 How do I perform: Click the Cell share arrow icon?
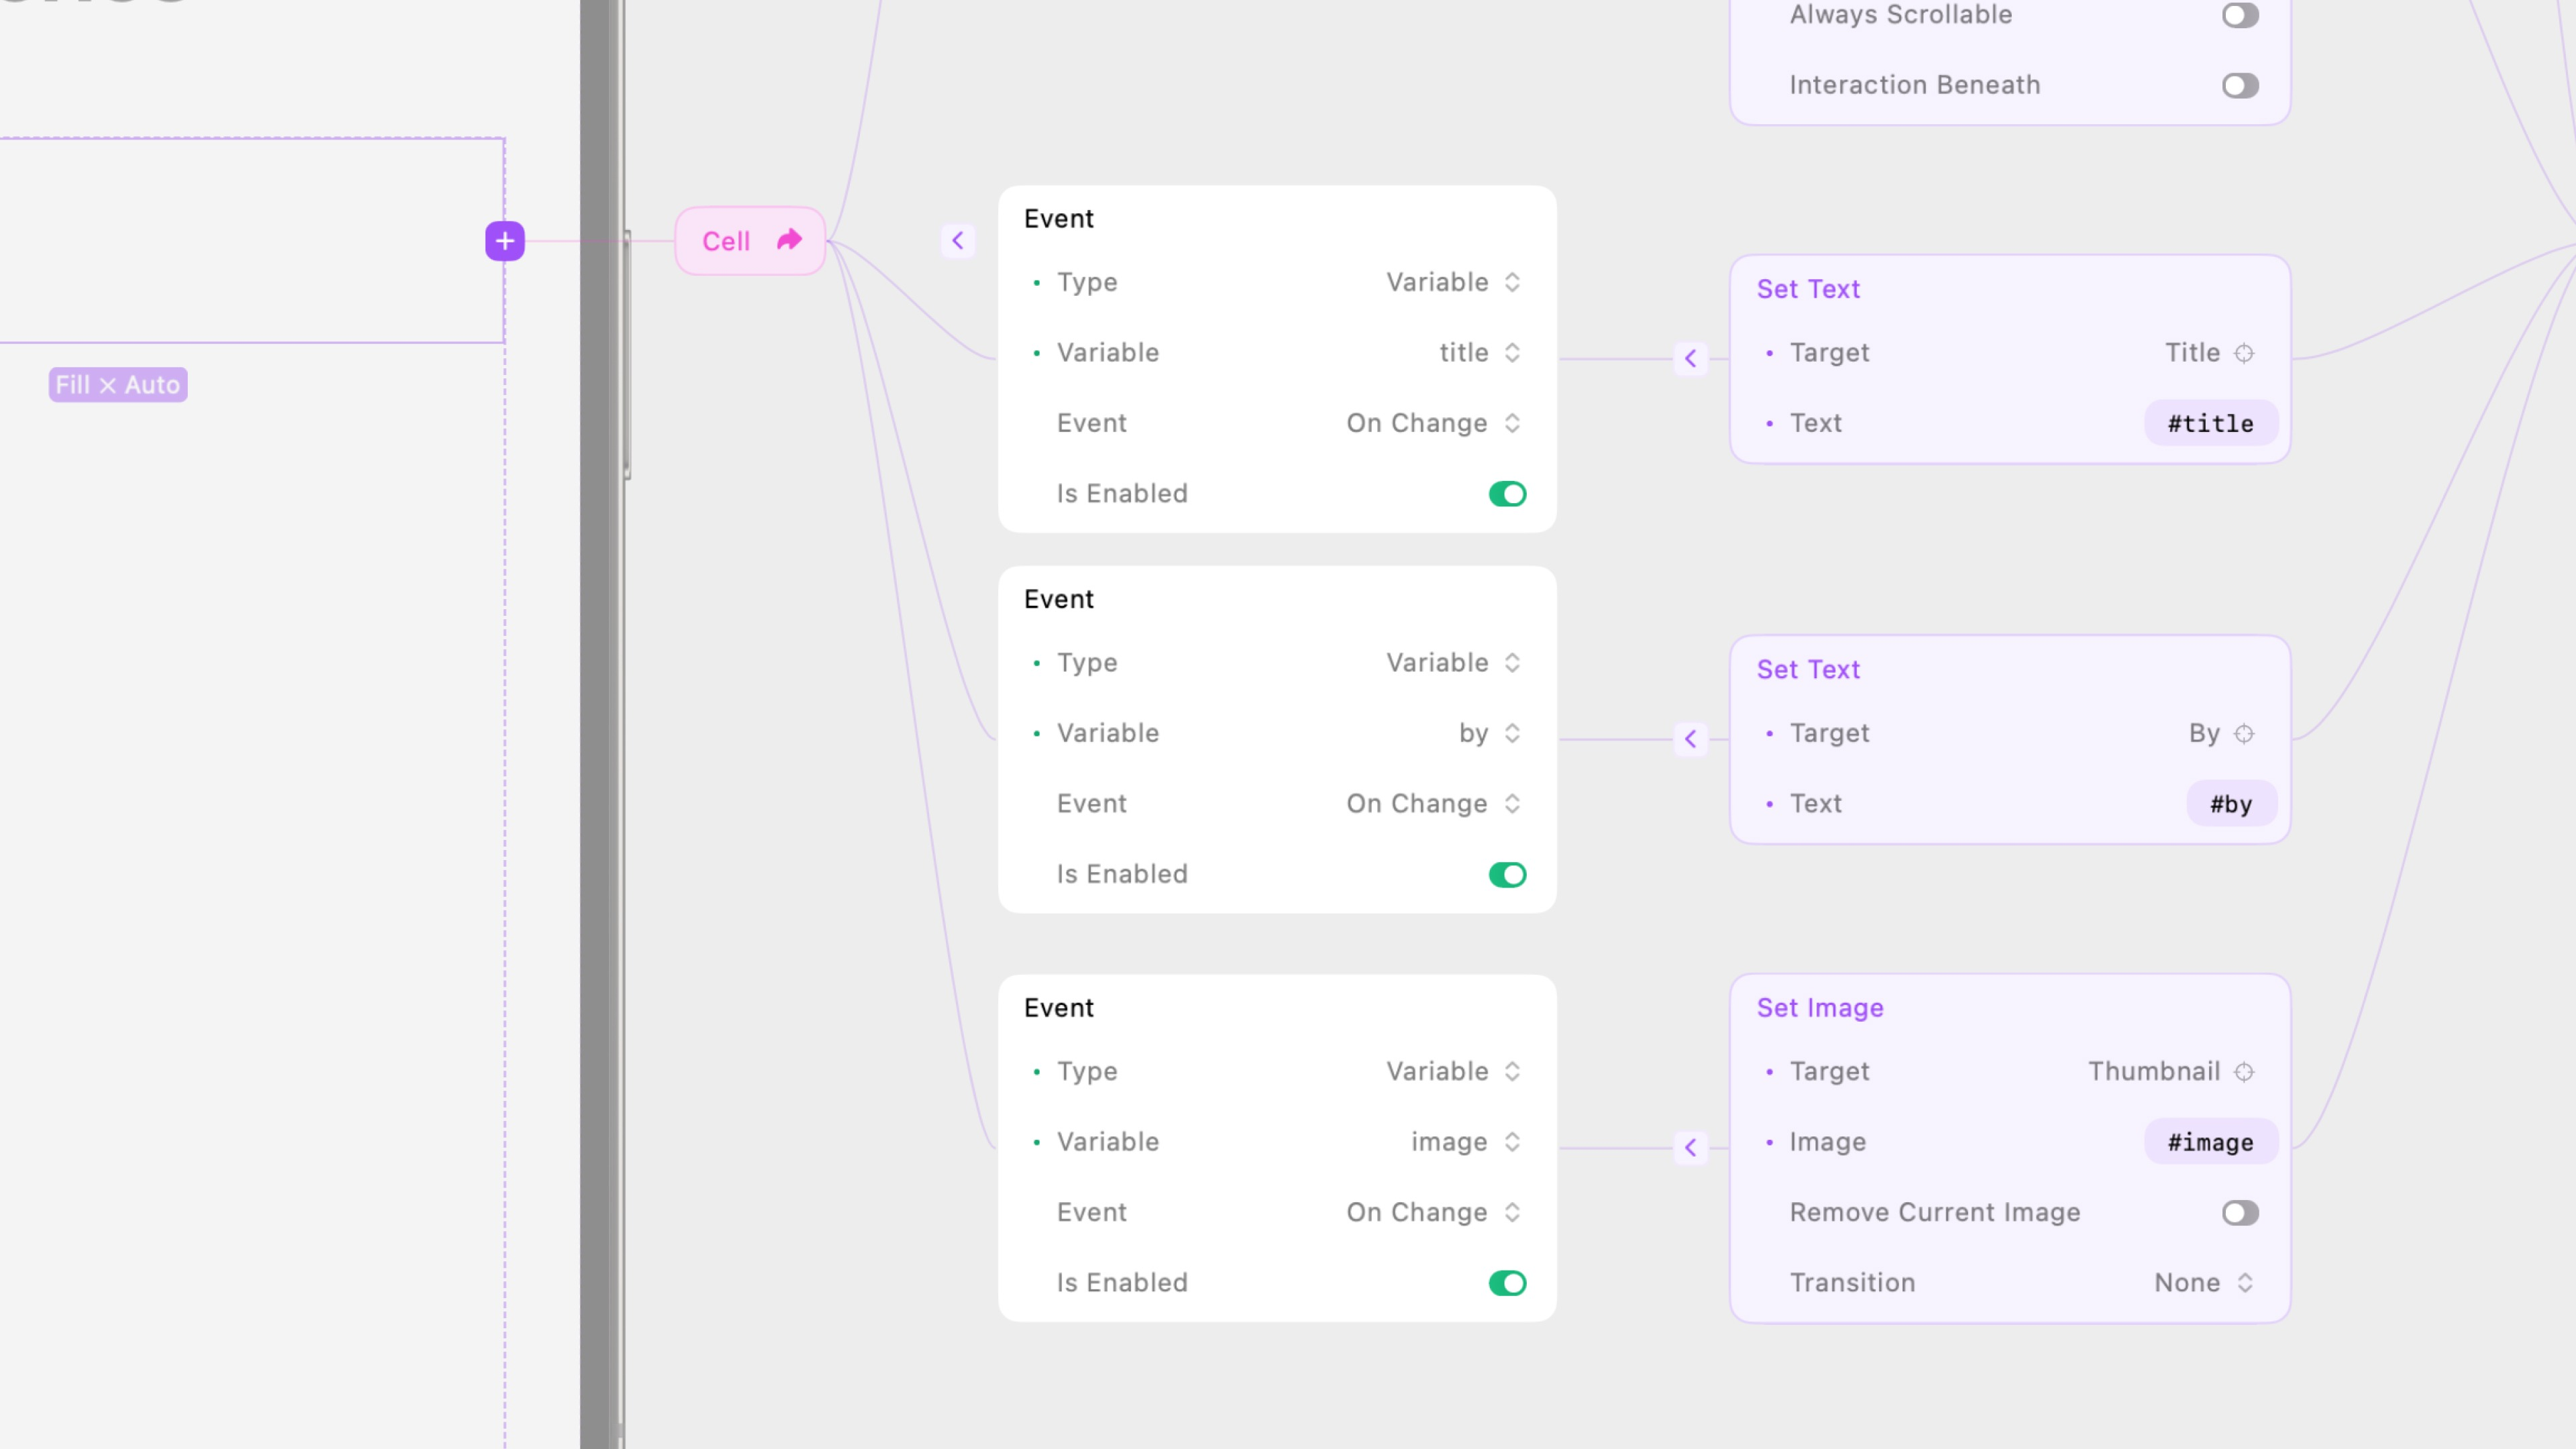789,240
